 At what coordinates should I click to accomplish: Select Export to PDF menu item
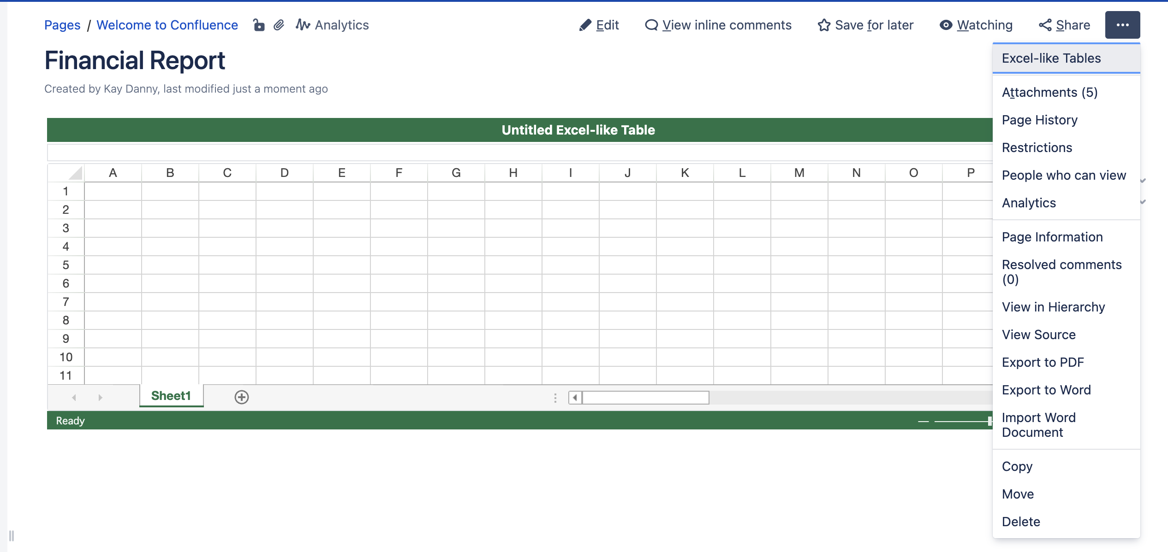point(1043,362)
